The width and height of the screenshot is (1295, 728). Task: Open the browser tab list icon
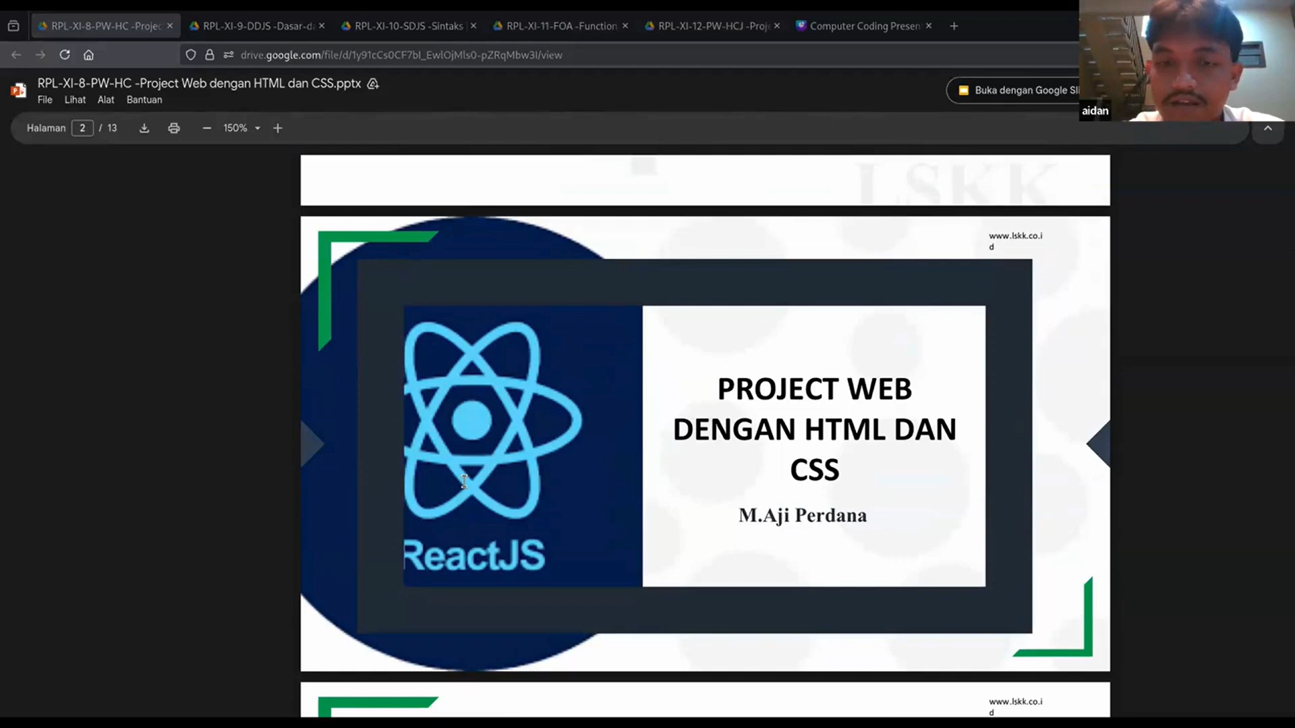[13, 26]
